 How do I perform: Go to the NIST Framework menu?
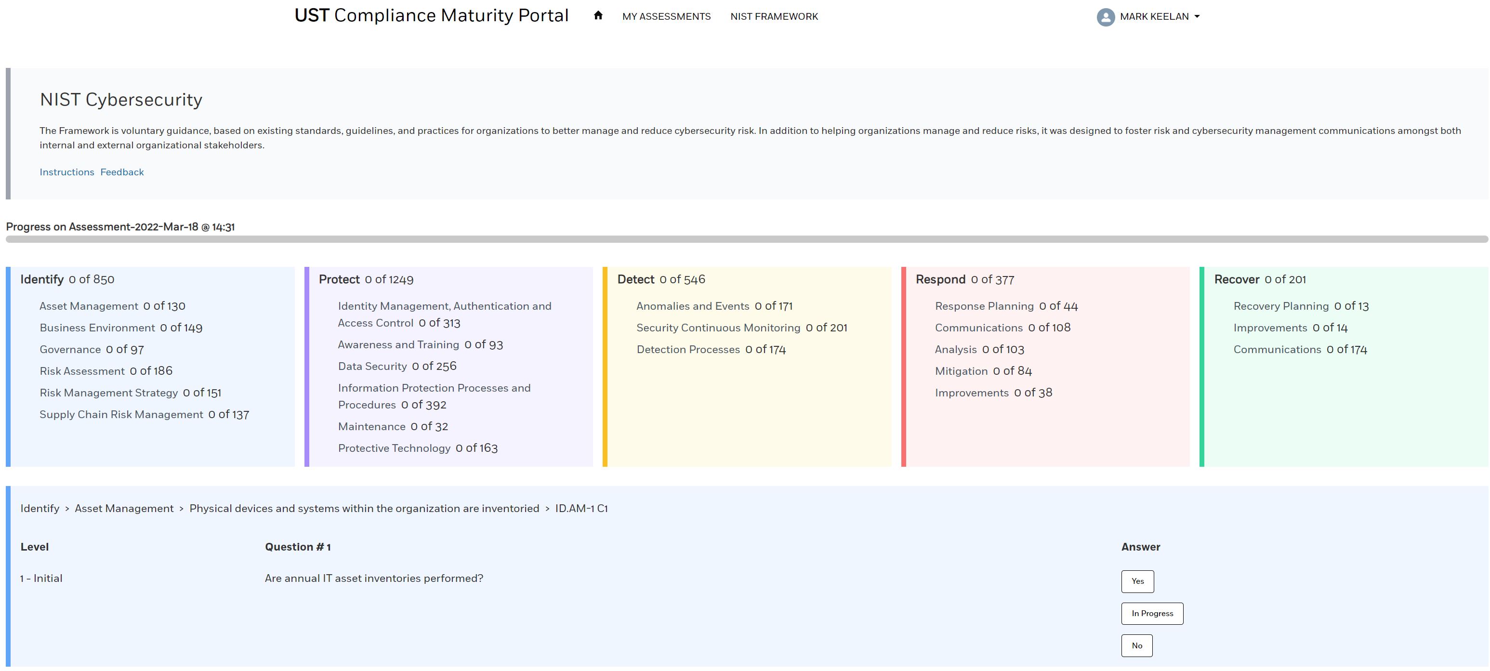coord(774,17)
